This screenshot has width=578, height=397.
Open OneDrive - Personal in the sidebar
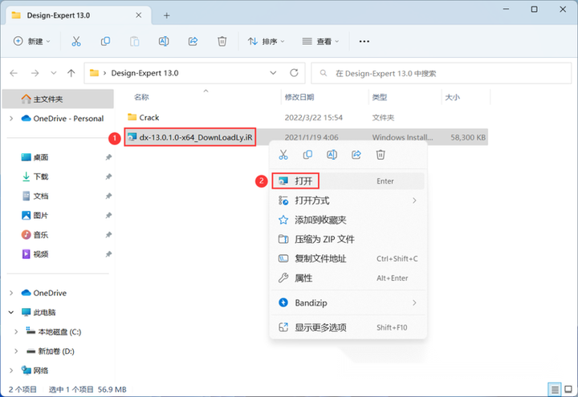point(63,119)
